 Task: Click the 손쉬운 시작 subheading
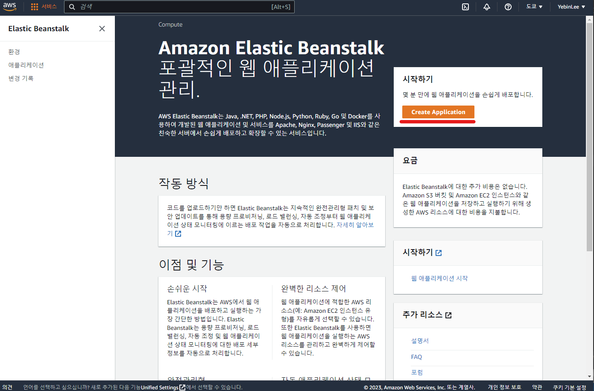coord(187,289)
